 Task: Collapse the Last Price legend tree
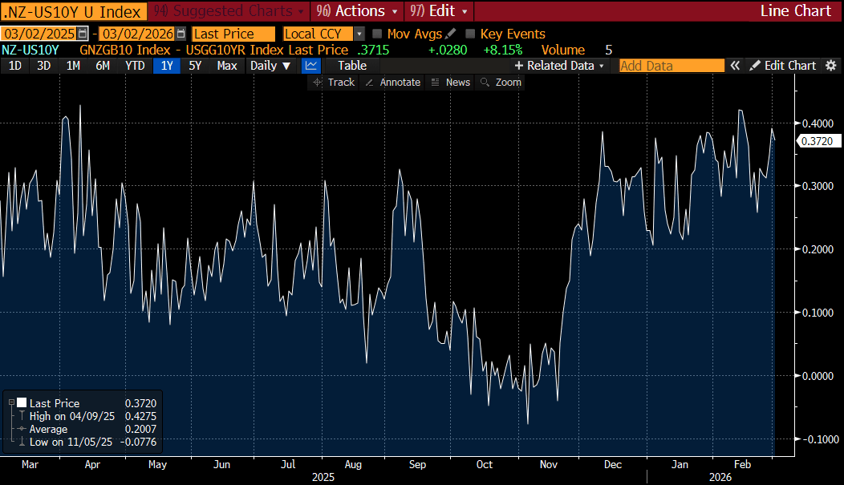click(10, 403)
